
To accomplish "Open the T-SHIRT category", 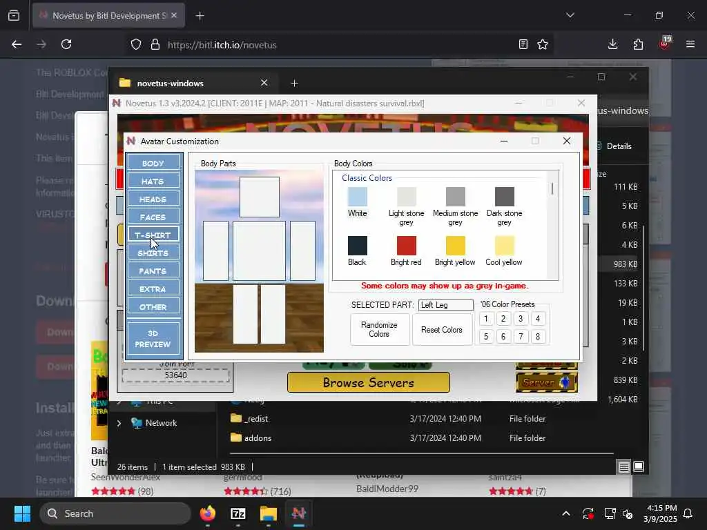I will (x=153, y=235).
